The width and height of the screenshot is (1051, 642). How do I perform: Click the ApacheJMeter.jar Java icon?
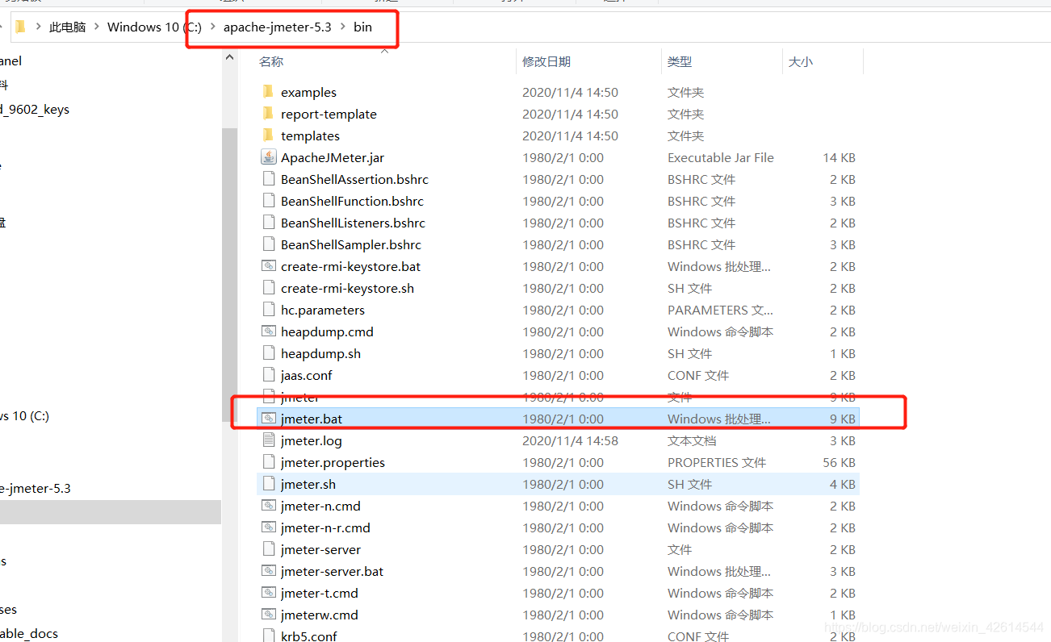point(268,157)
